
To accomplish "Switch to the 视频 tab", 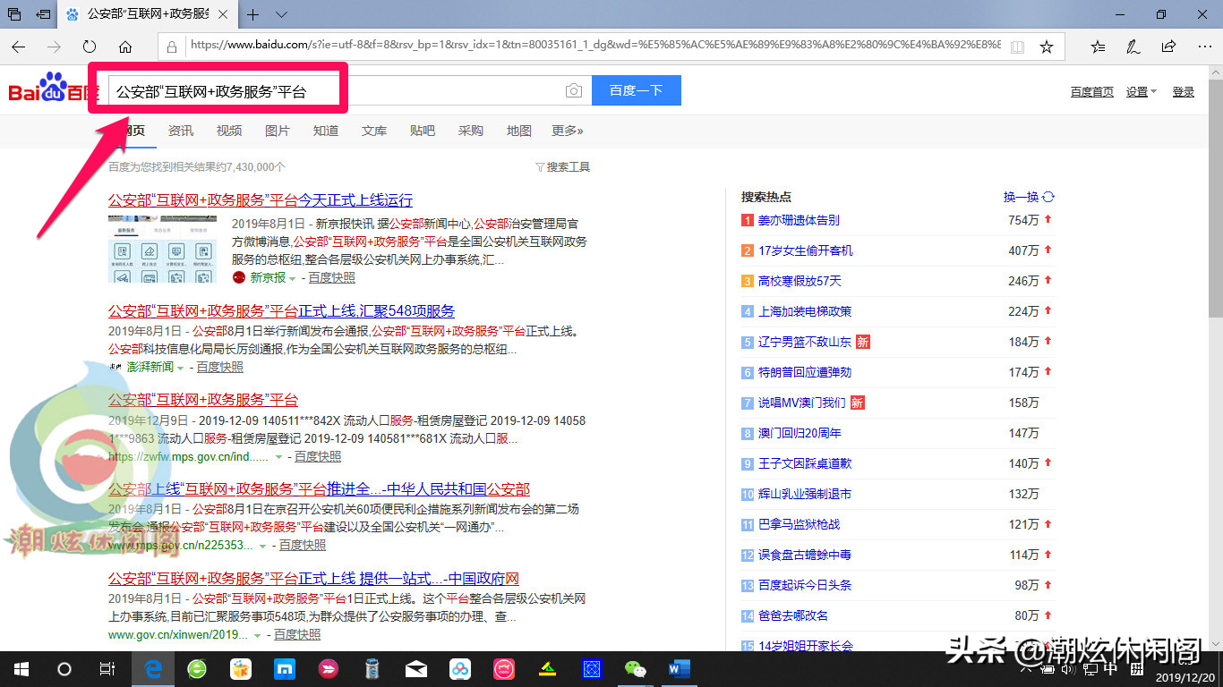I will (229, 131).
